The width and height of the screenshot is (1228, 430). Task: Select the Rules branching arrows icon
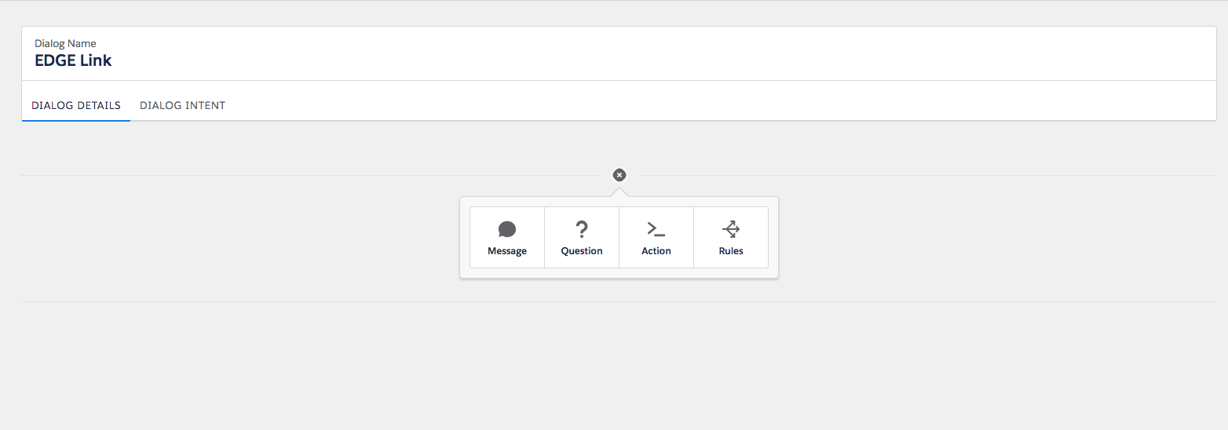[x=731, y=229]
